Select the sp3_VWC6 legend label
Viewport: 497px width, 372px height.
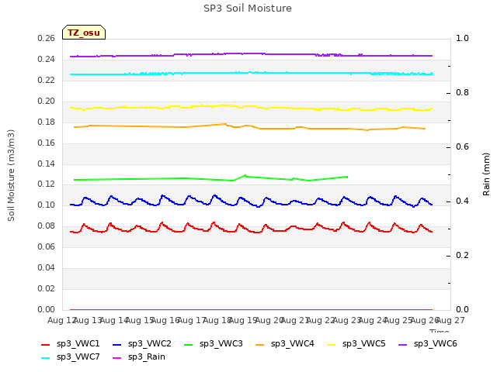(x=436, y=344)
